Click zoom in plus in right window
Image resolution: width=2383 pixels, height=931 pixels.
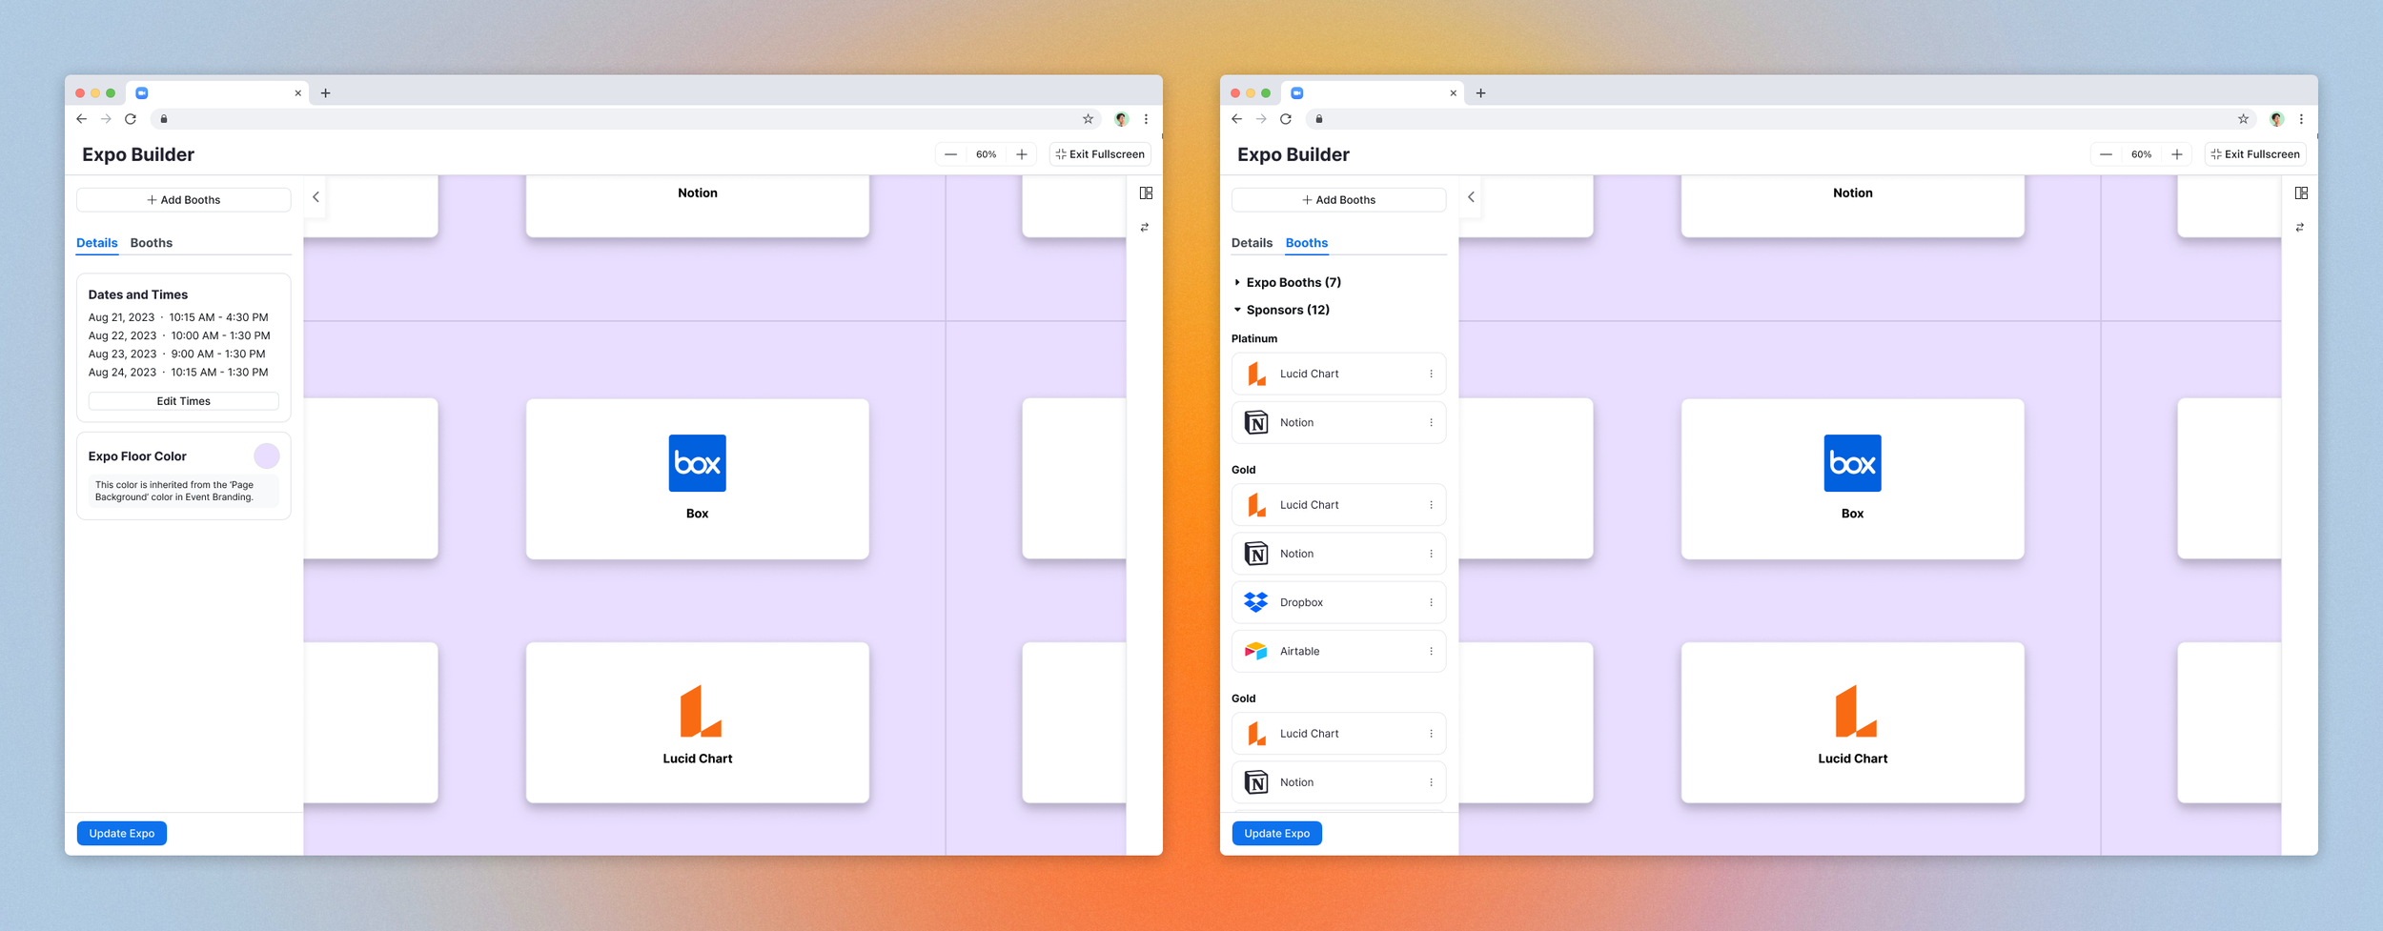coord(2176,154)
